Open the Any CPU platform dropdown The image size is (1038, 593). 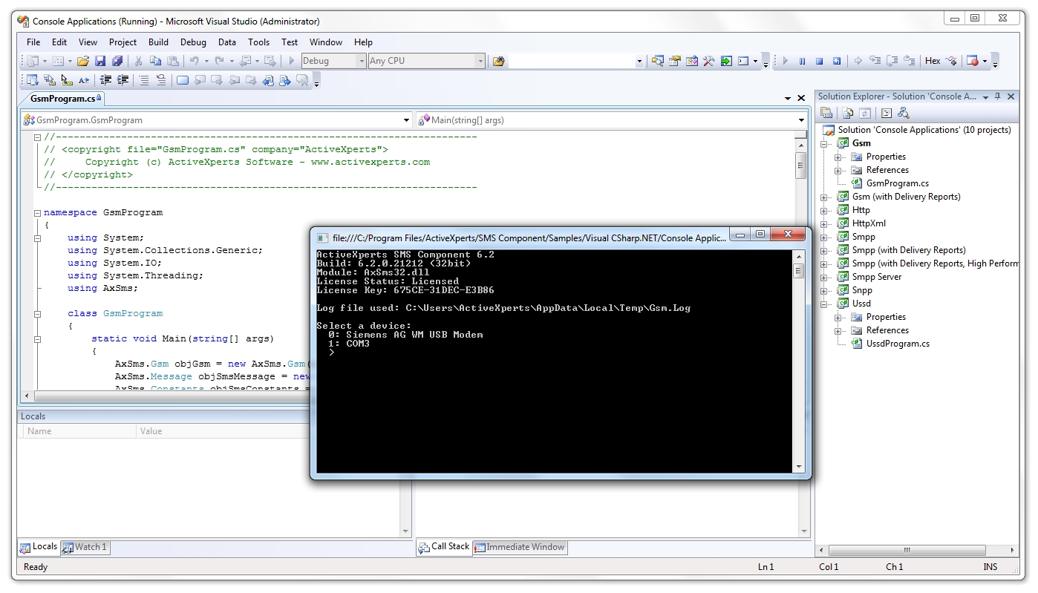(427, 61)
